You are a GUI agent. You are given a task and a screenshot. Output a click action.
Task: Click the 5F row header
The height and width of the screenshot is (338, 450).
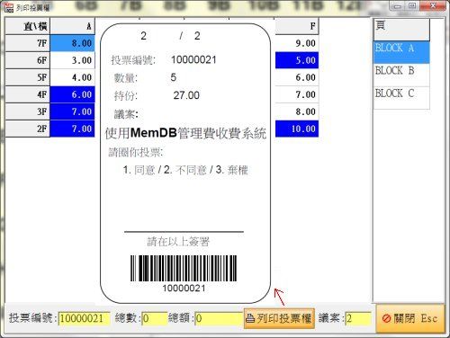pos(28,77)
